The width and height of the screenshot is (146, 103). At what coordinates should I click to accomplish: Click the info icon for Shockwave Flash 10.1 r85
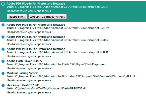coord(3,85)
